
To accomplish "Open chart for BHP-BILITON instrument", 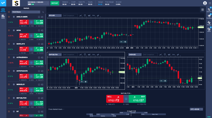I will tap(42, 98).
